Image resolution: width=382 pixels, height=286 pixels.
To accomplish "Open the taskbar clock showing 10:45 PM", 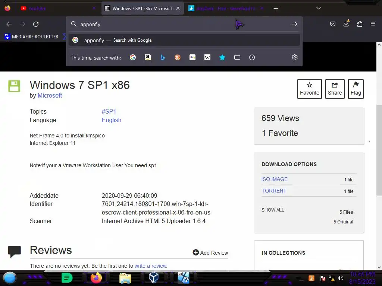I will pos(362,278).
